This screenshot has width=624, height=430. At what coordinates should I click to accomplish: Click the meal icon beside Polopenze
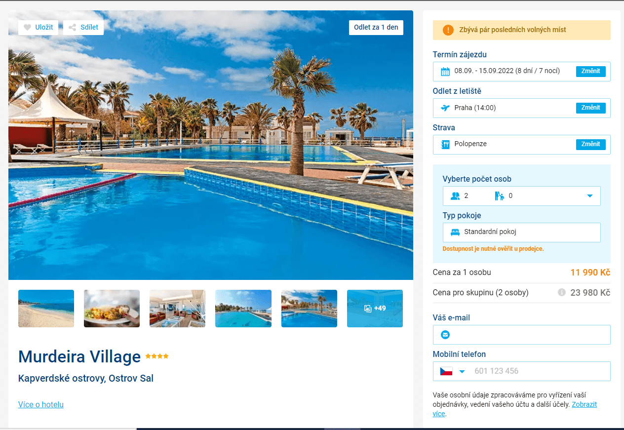(x=445, y=144)
